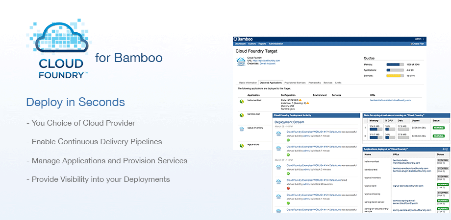Click the 'March 27 - 11 PM' date label
The image size is (451, 220).
point(284,160)
